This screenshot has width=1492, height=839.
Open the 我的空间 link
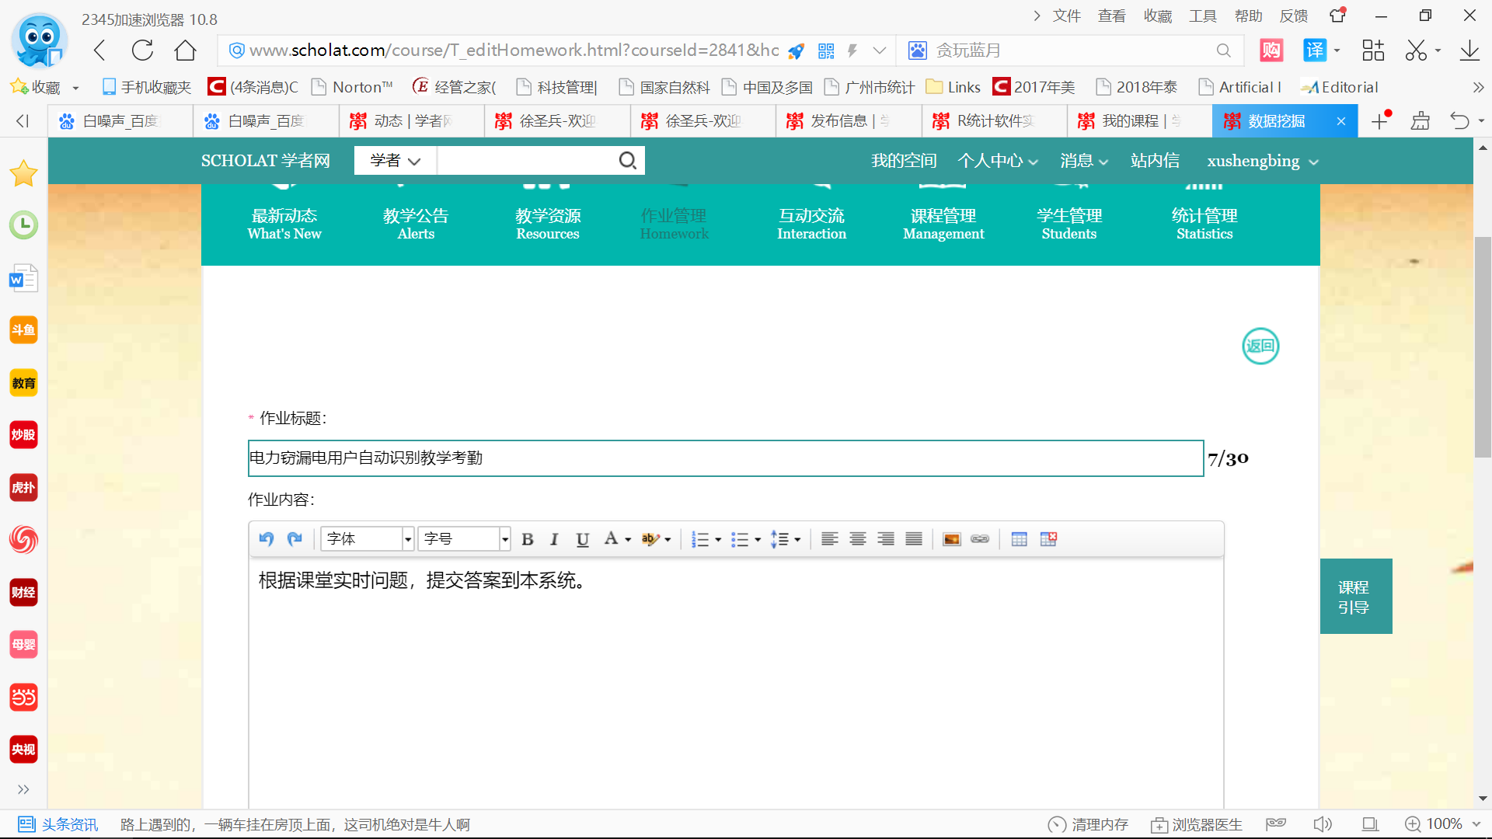pos(903,161)
